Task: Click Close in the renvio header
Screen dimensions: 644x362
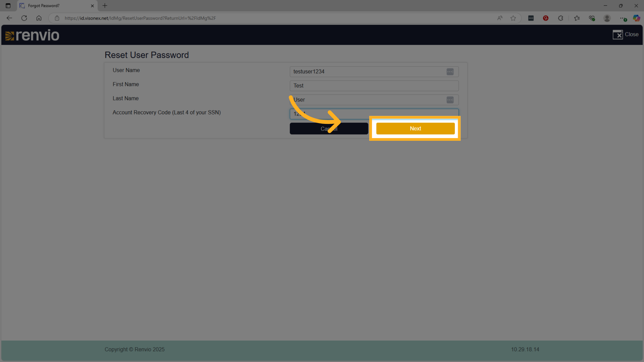Action: tap(625, 35)
